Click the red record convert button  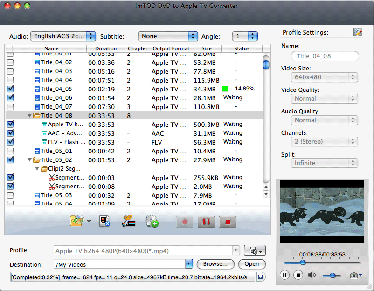(185, 222)
